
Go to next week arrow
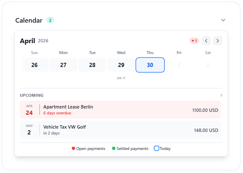click(217, 41)
